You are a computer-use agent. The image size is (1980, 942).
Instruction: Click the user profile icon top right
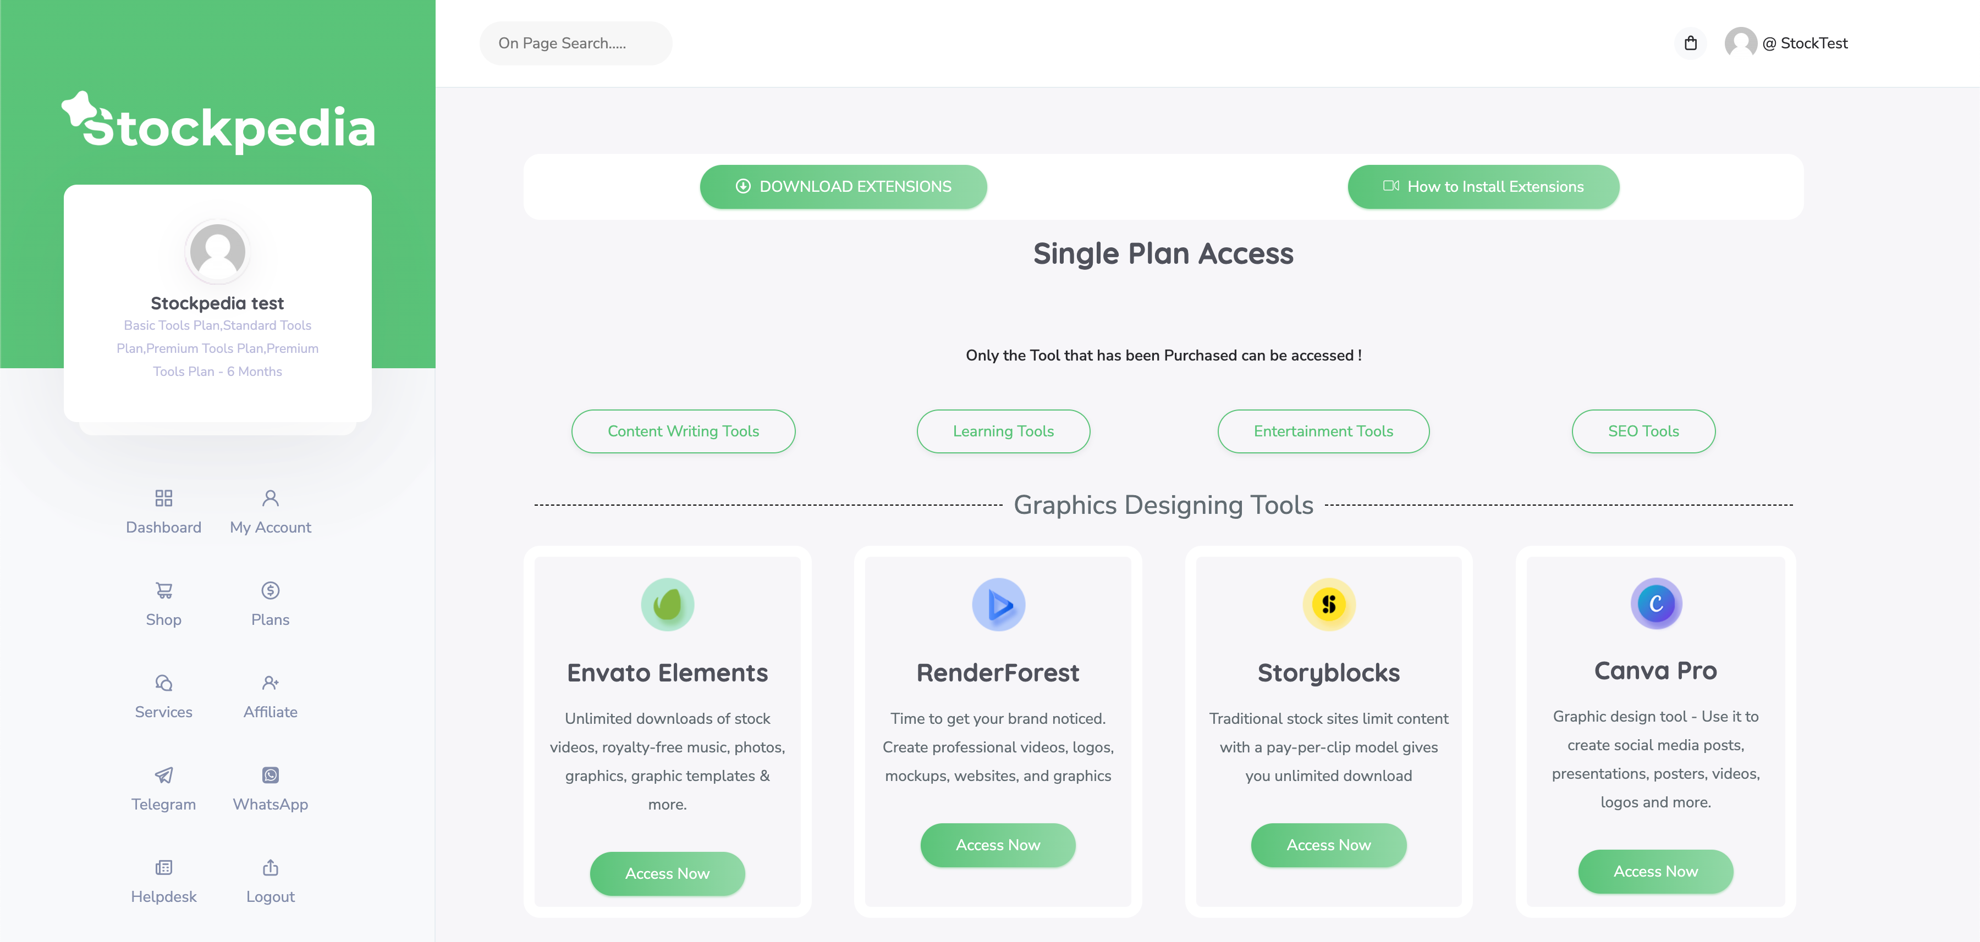pos(1741,42)
